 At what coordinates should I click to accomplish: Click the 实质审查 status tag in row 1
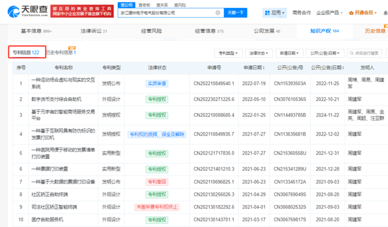158,83
